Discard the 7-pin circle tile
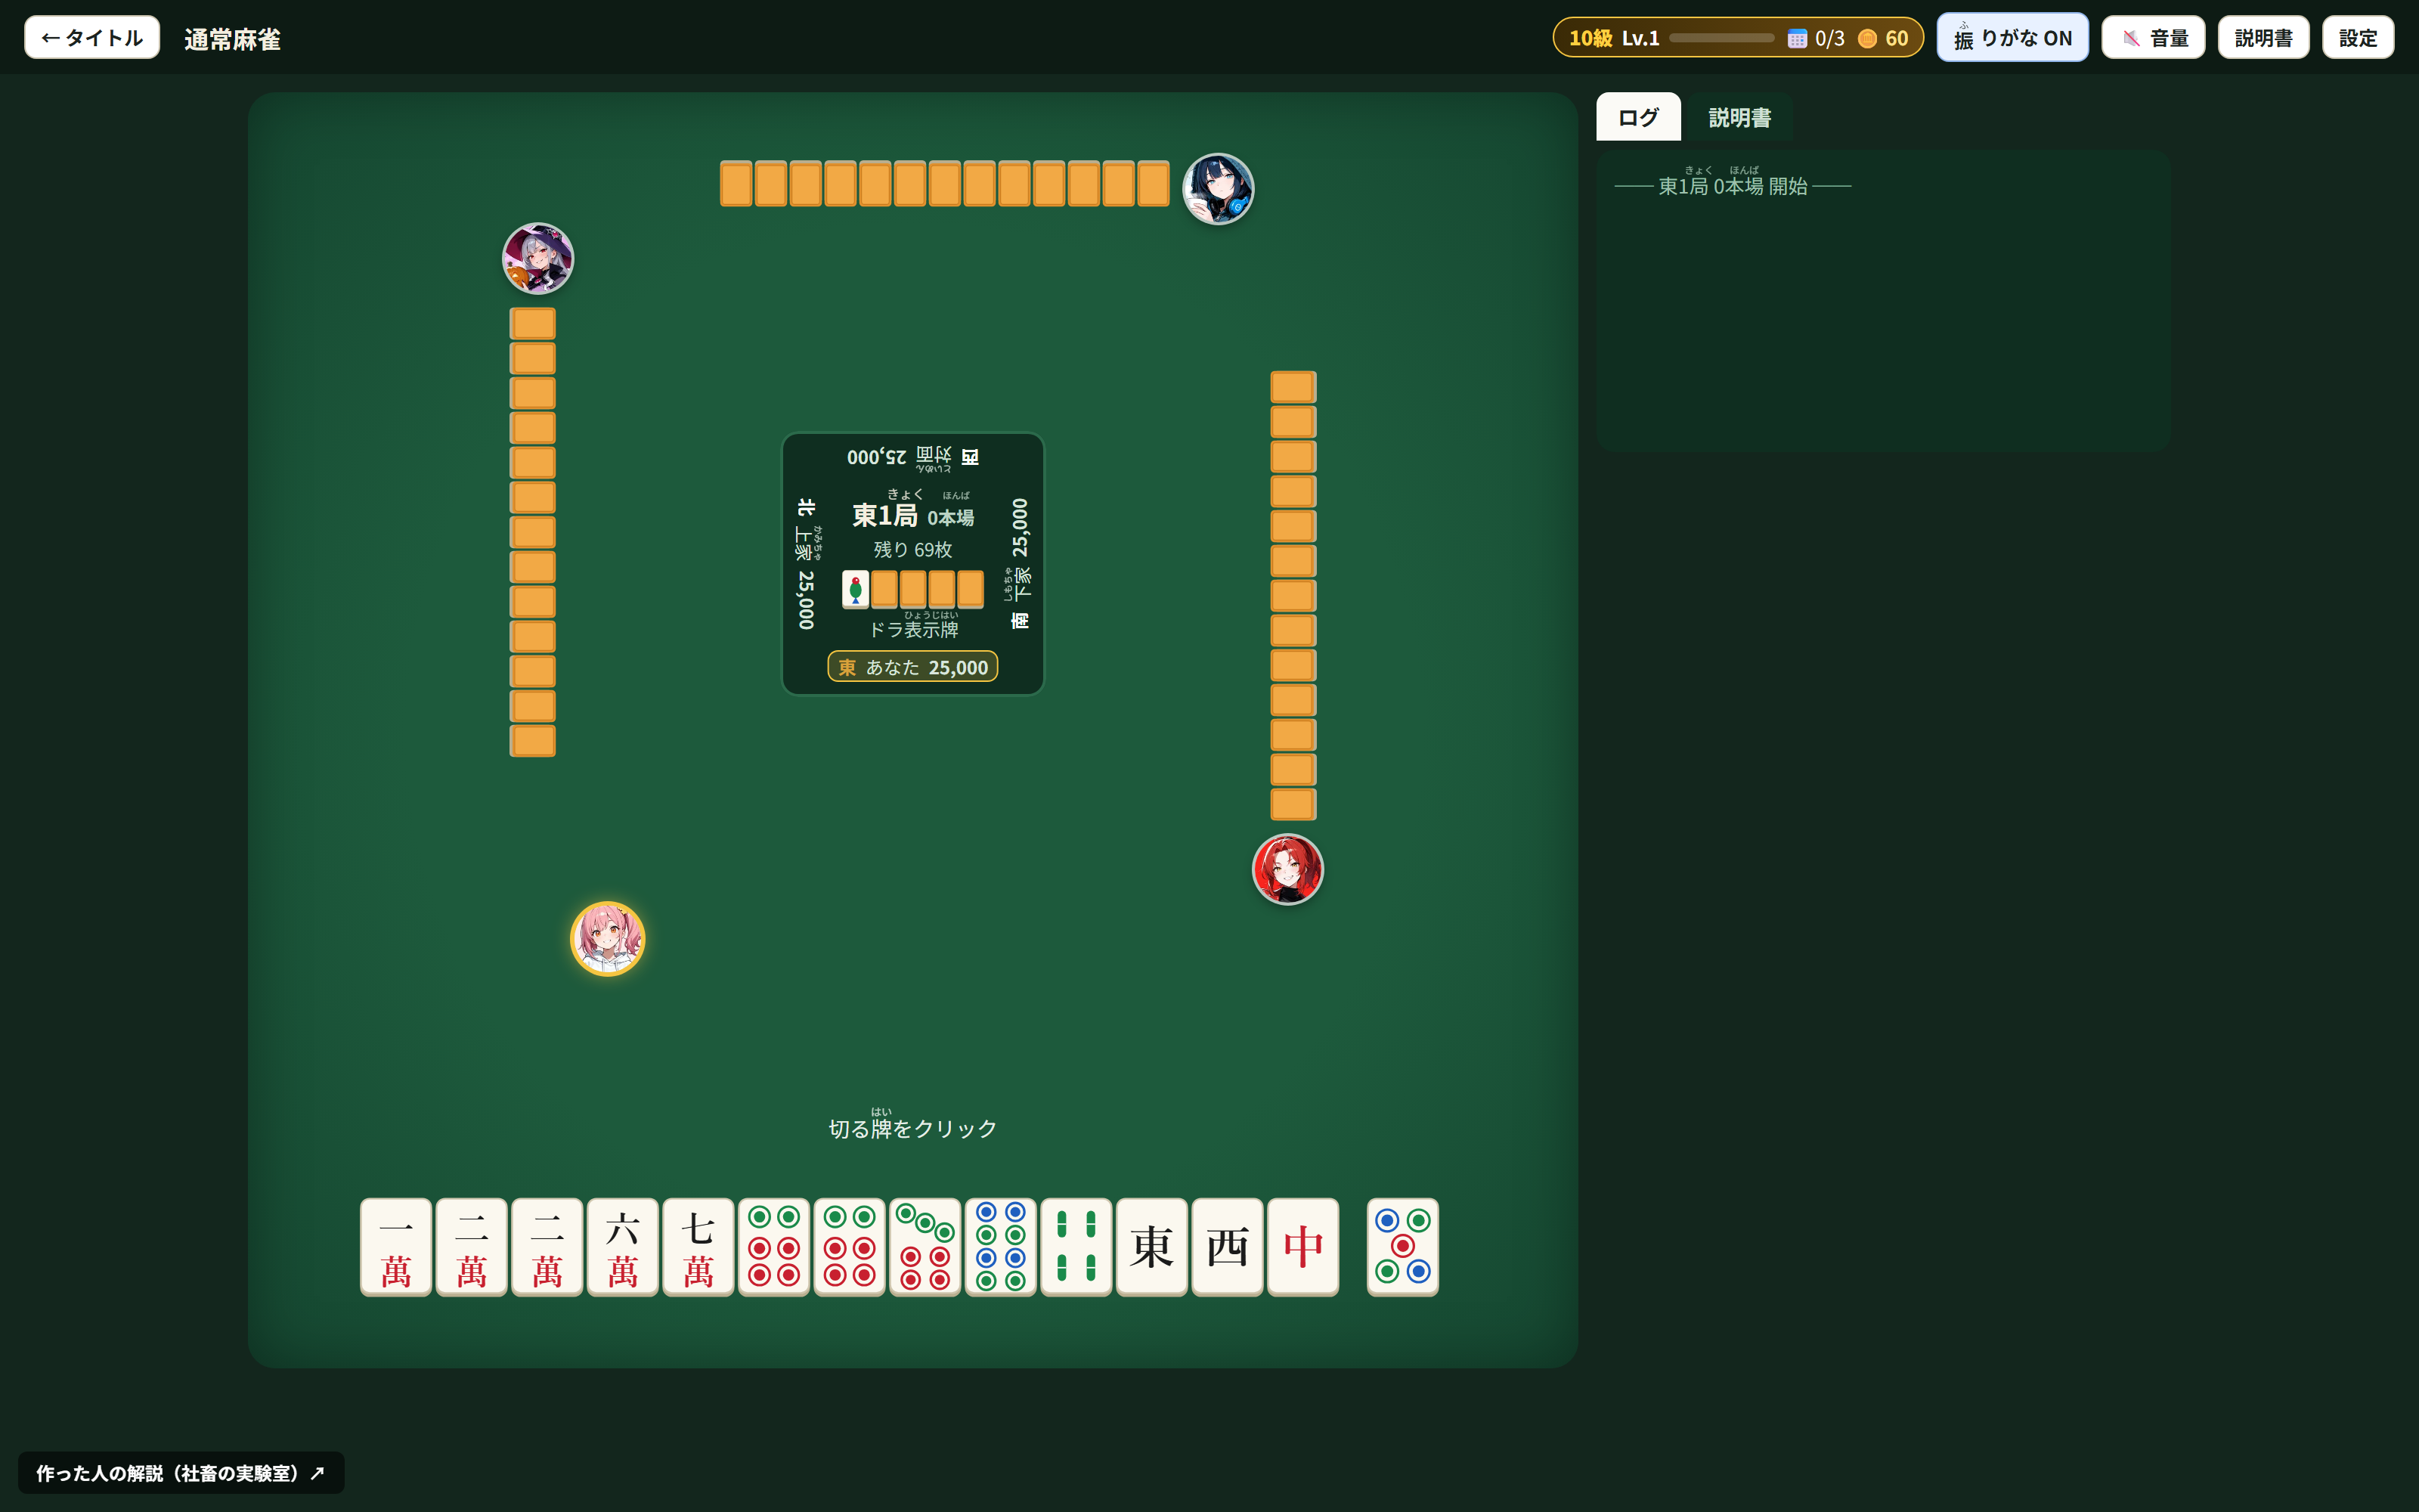Screen dimensions: 2419x1512 [925, 1246]
